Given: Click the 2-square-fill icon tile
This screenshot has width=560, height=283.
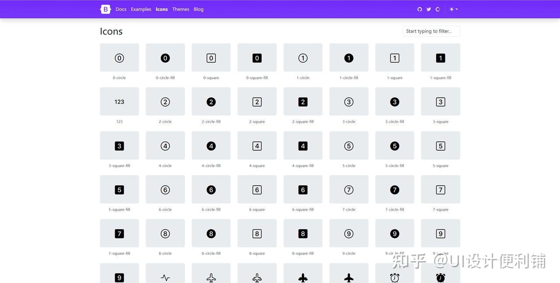Looking at the screenshot, I should [x=303, y=101].
